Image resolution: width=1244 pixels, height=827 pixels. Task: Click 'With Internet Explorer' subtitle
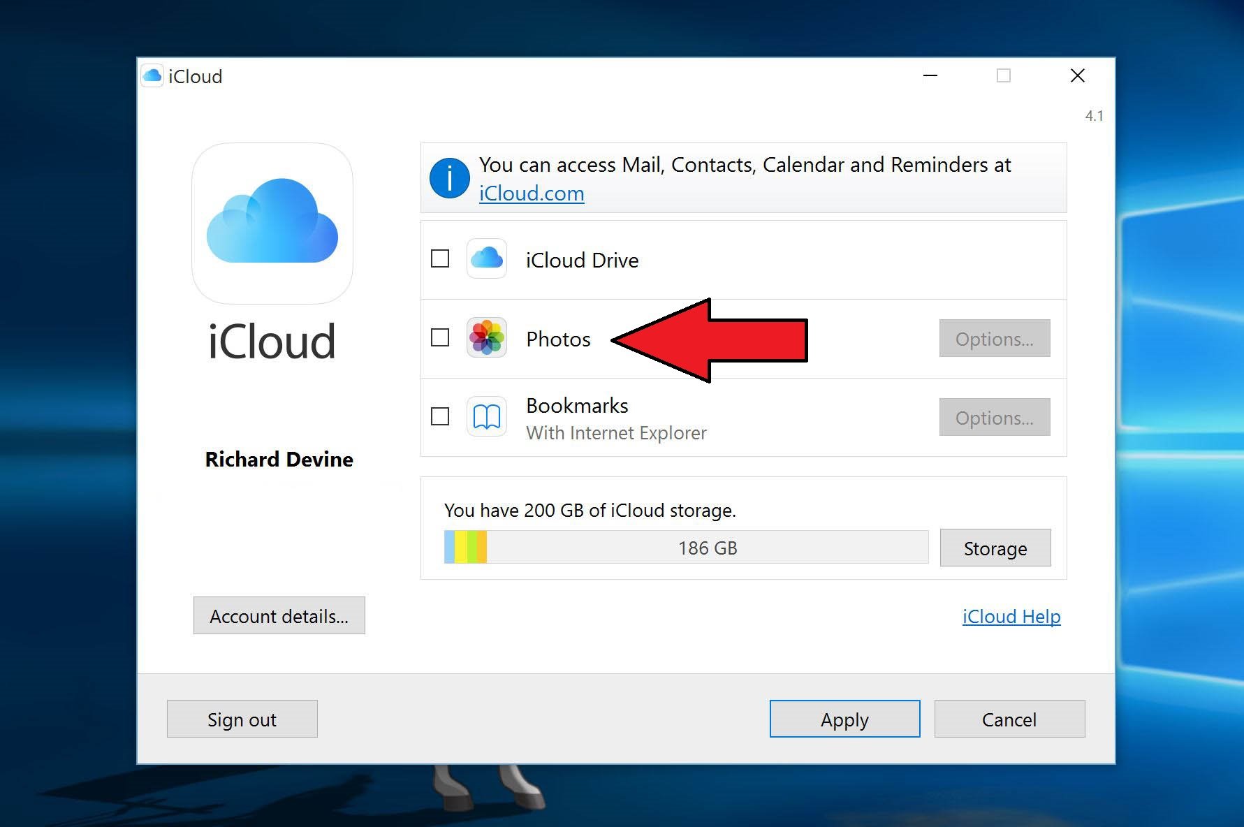coord(617,433)
